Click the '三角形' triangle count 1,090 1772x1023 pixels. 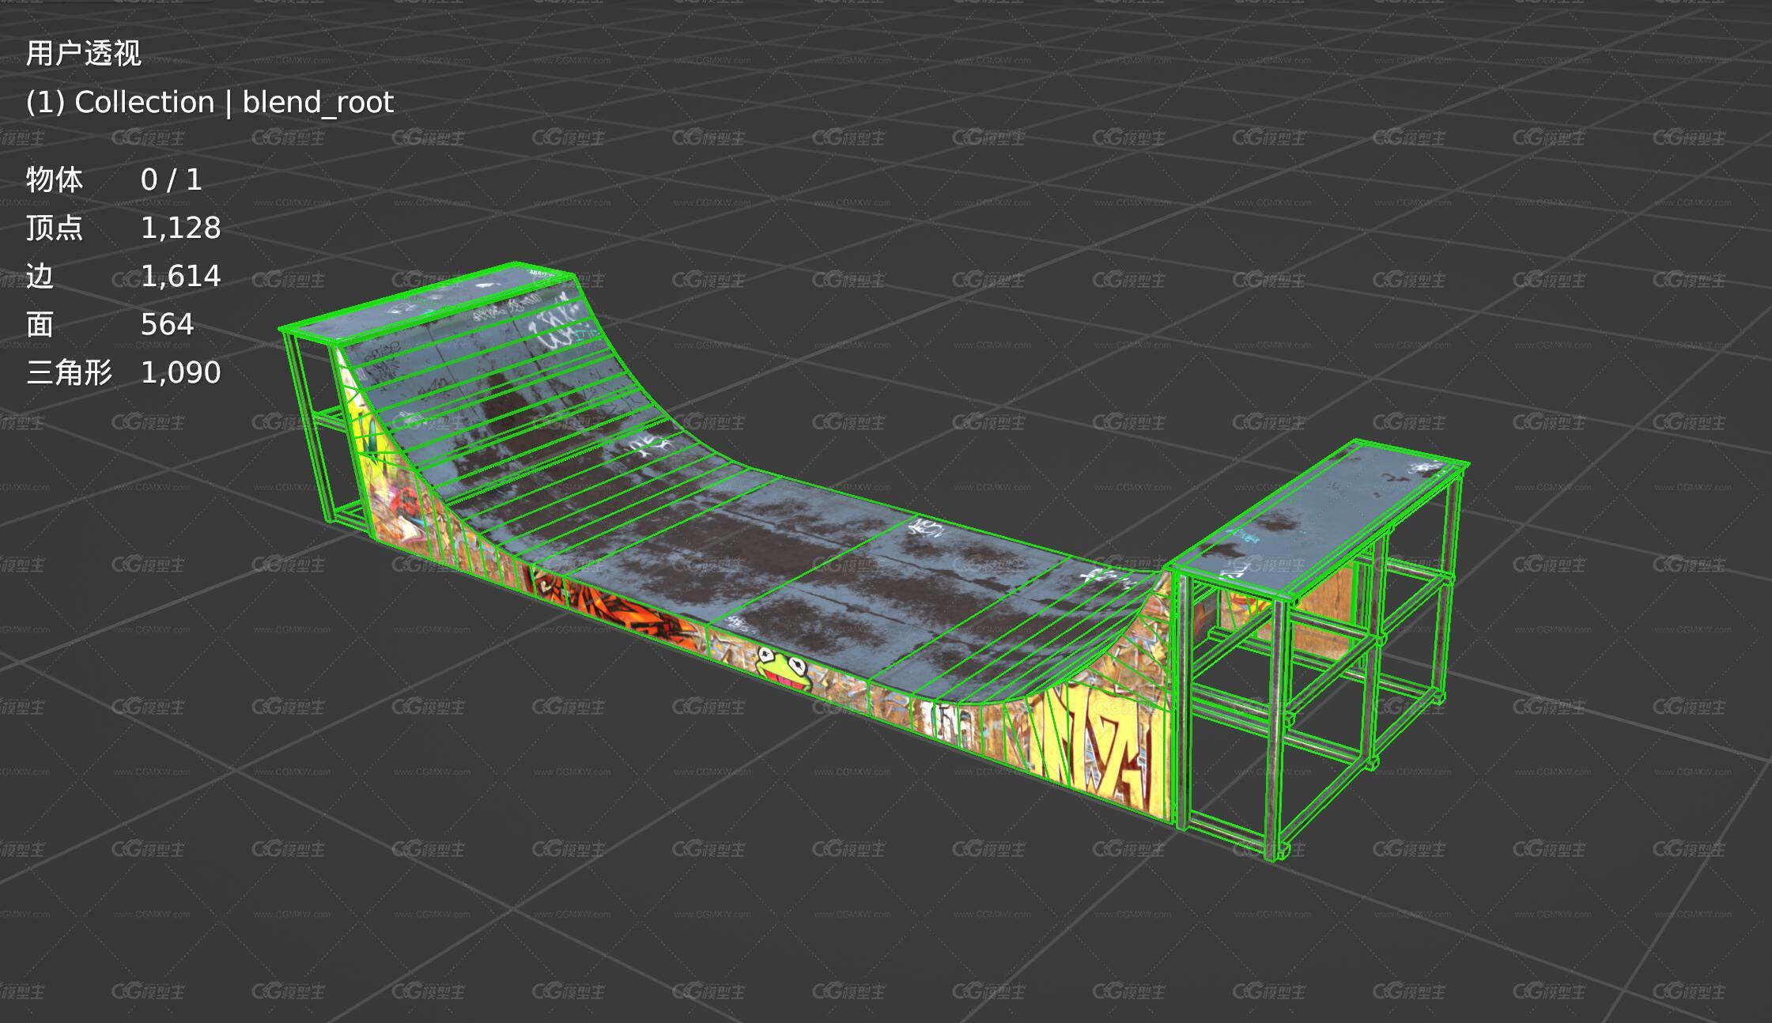pos(180,373)
